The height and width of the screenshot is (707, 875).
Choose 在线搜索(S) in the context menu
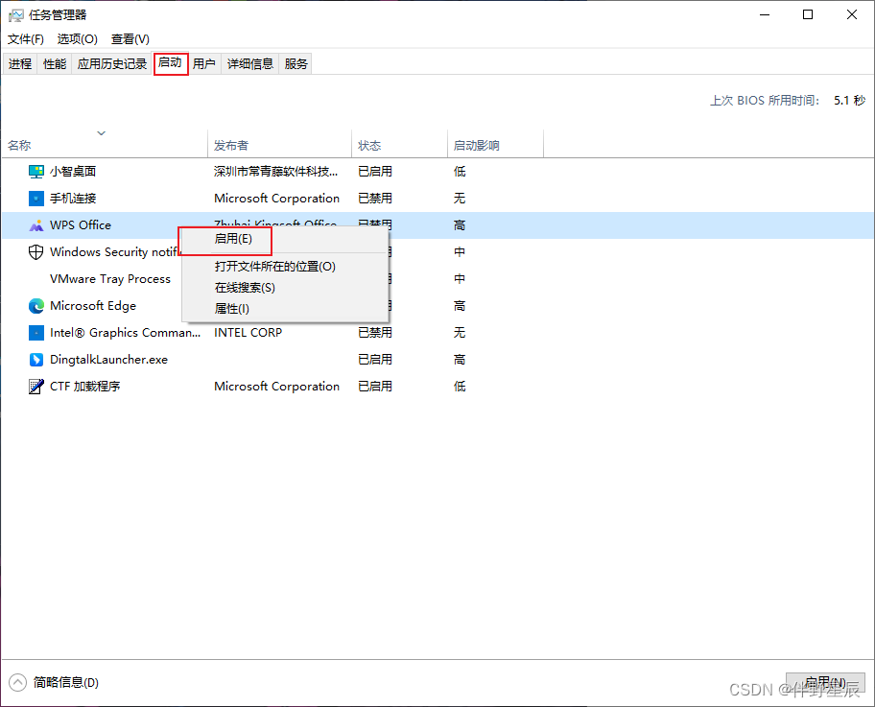(x=285, y=288)
